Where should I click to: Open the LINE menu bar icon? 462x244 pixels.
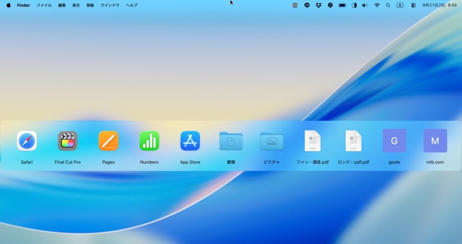coord(307,5)
